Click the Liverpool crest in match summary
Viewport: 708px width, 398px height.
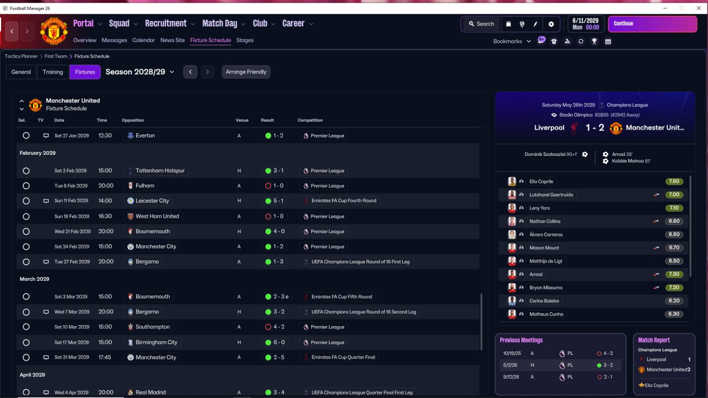point(574,128)
